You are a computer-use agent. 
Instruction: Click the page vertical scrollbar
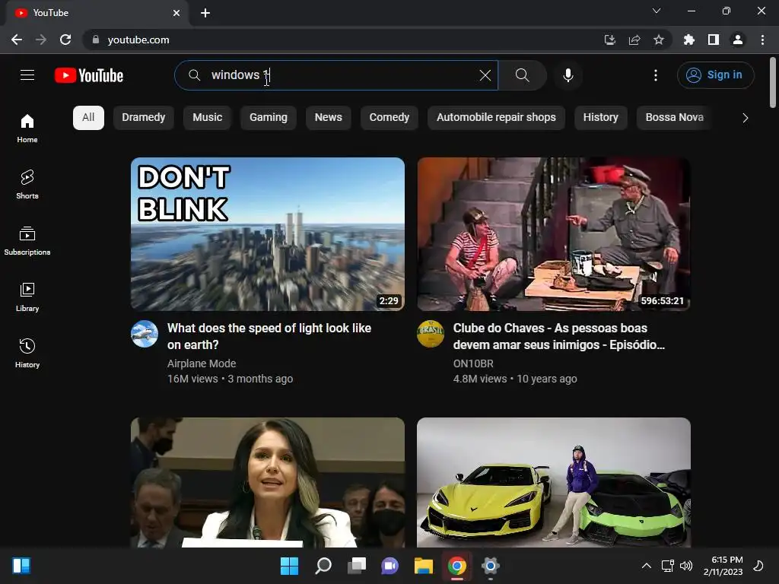tap(773, 82)
